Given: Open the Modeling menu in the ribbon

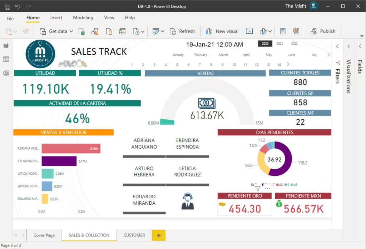Looking at the screenshot, I should coord(83,18).
